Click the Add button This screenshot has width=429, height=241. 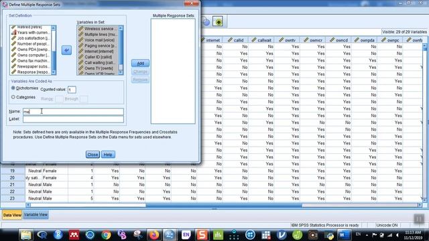[x=140, y=63]
